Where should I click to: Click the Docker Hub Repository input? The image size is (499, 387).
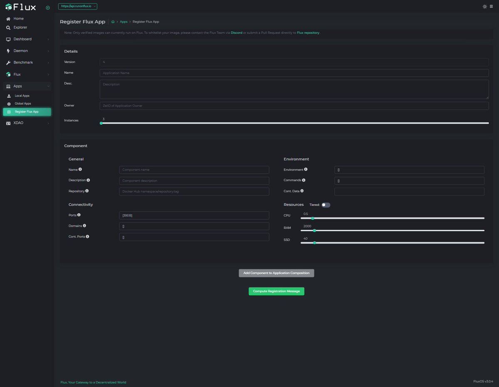coord(194,192)
